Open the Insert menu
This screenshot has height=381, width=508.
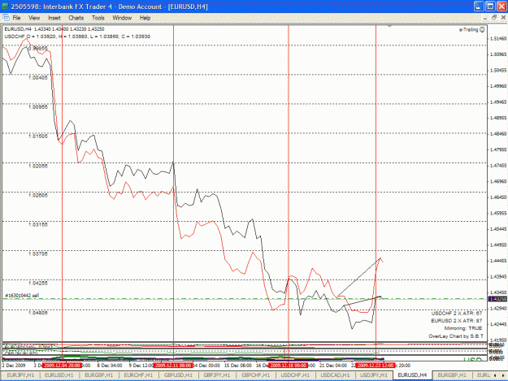54,18
